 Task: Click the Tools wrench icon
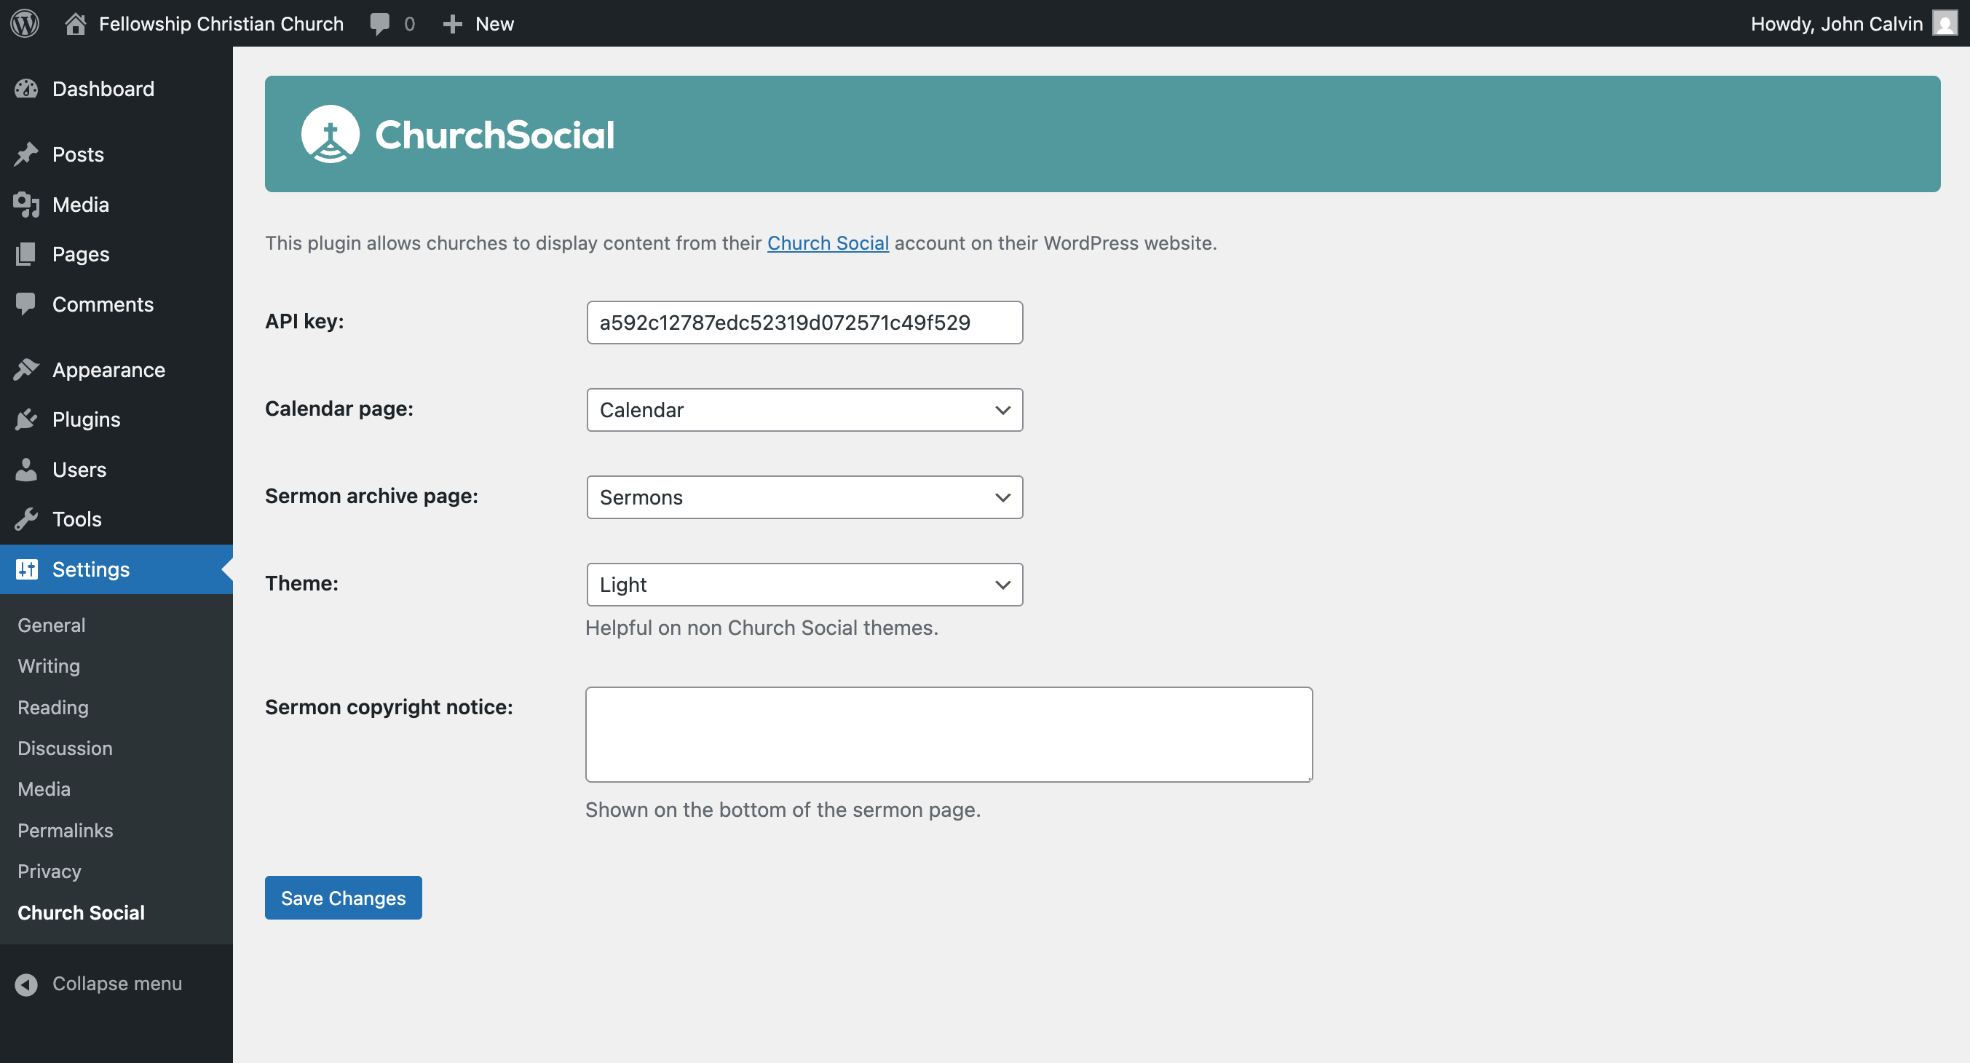click(x=26, y=519)
